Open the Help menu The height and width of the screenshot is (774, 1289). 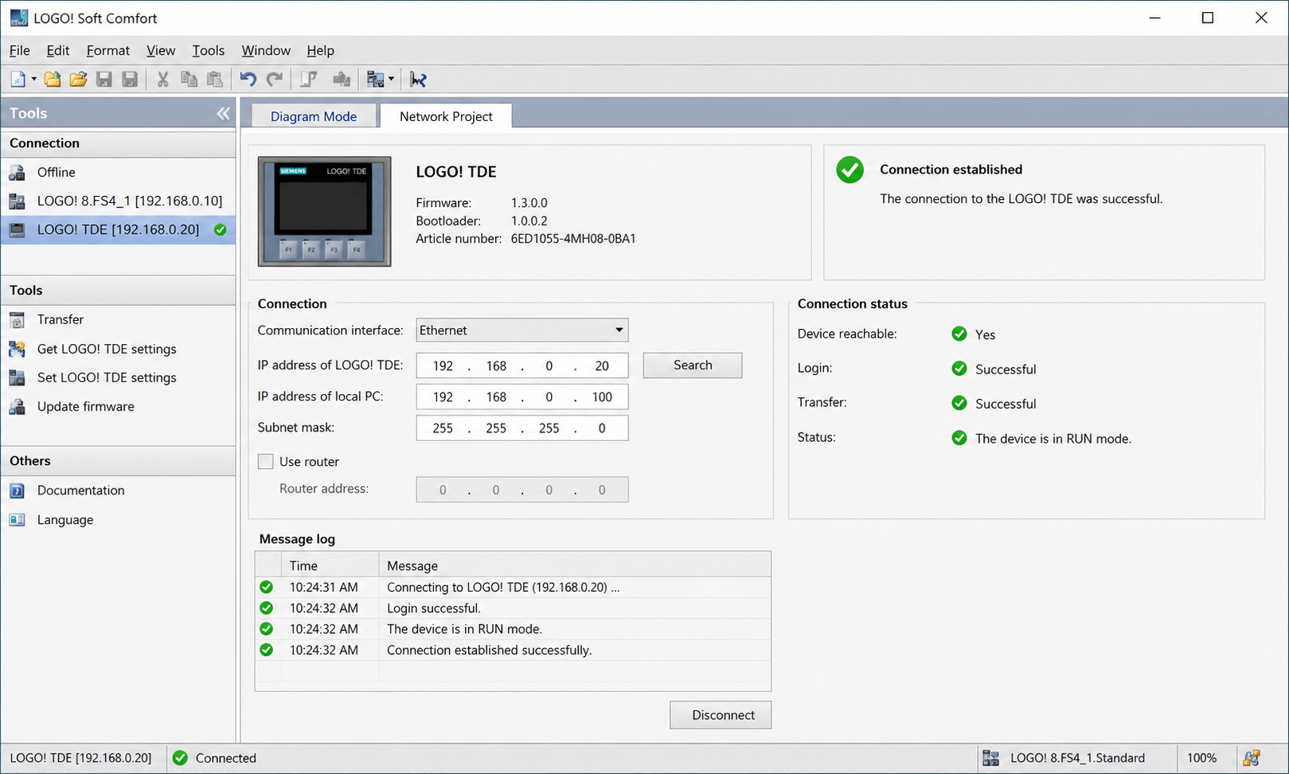(321, 50)
